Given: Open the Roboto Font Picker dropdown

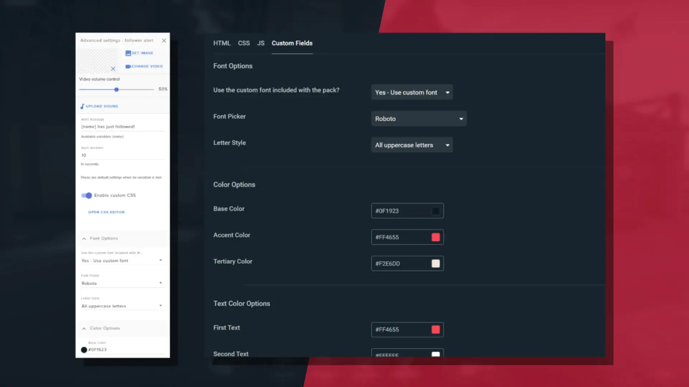Looking at the screenshot, I should click(418, 119).
